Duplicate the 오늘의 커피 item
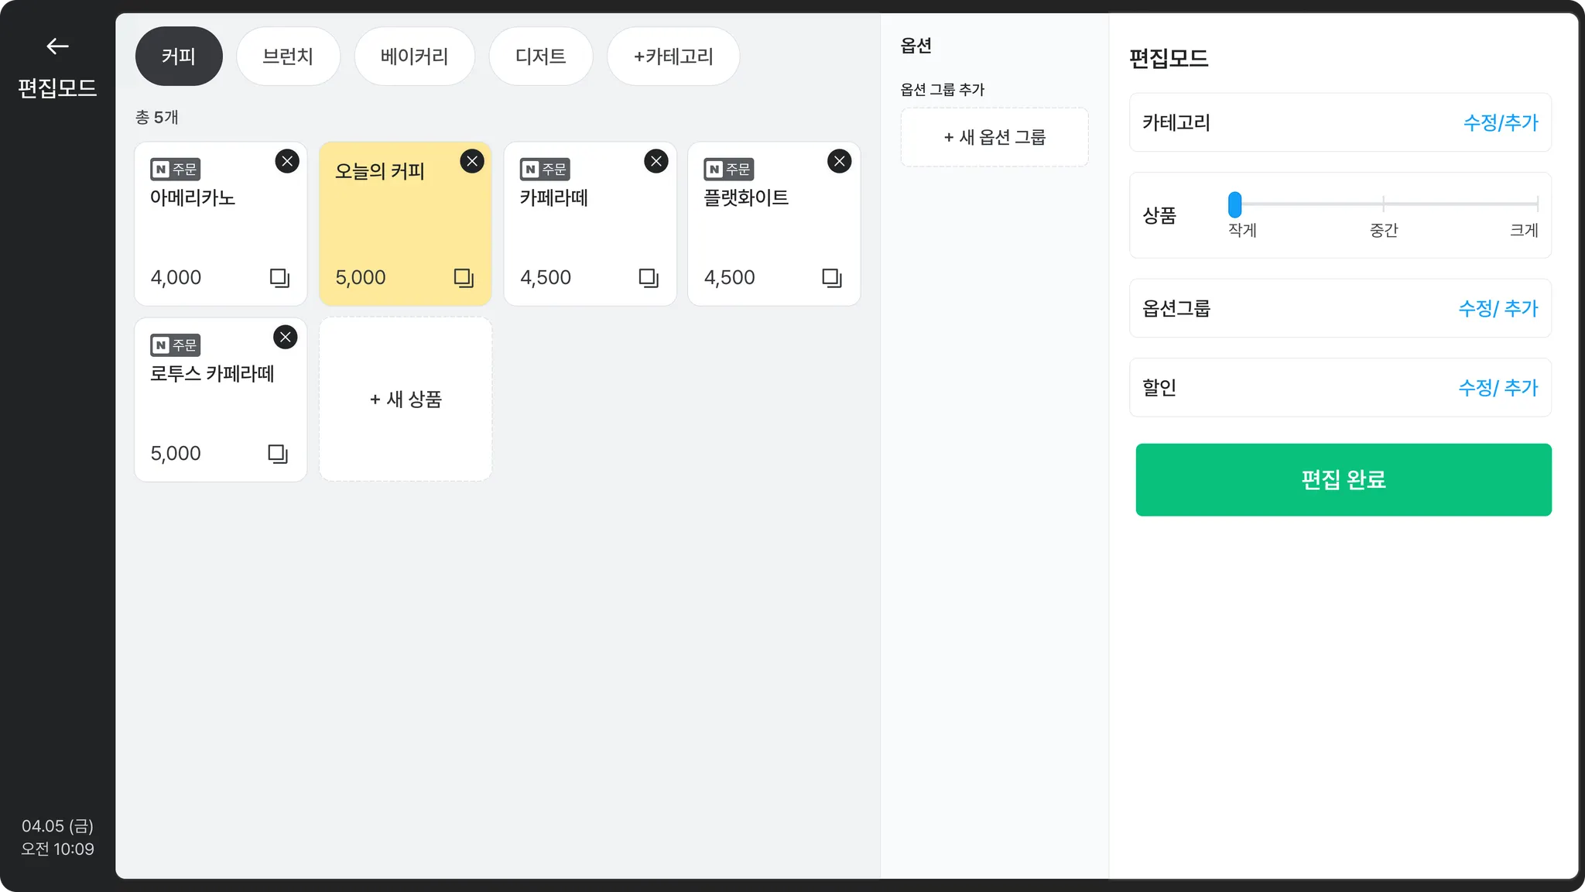This screenshot has width=1585, height=892. [464, 278]
